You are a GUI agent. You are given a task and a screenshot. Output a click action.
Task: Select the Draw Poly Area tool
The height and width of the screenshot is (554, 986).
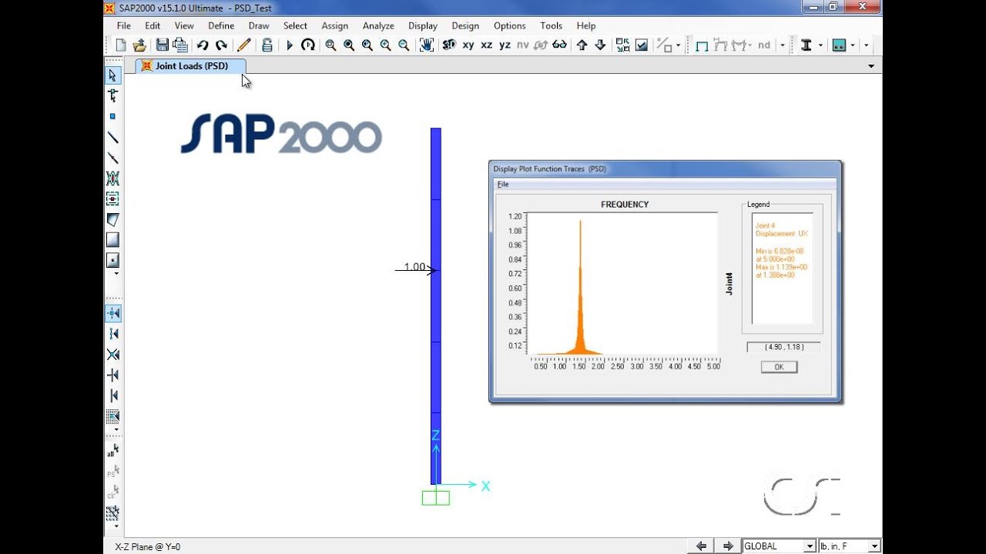[x=112, y=219]
